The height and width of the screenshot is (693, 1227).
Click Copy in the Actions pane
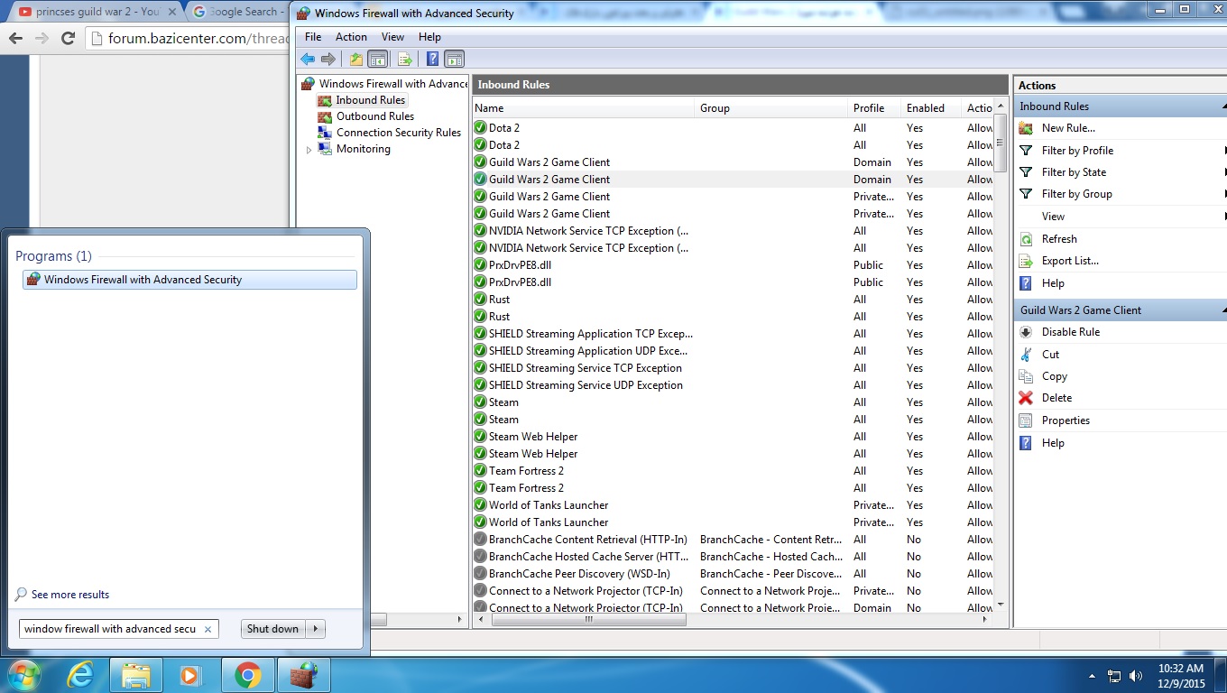(x=1054, y=376)
